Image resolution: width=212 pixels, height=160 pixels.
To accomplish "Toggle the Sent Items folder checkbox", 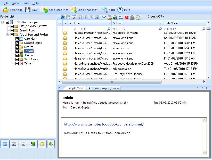I will 17,59.
